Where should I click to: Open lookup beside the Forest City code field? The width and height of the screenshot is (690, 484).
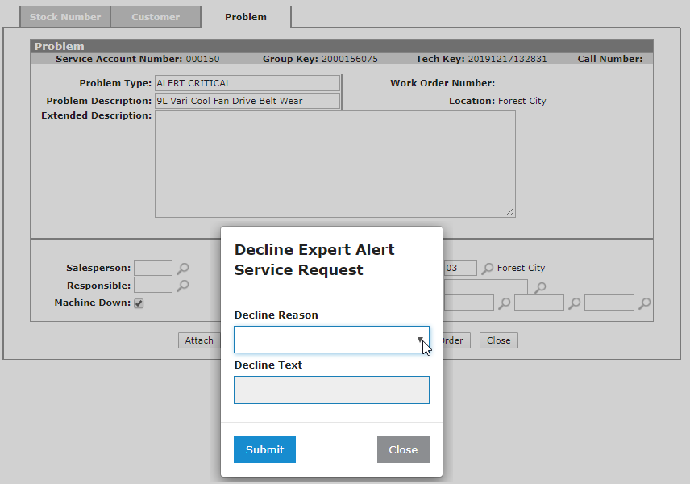coord(487,269)
